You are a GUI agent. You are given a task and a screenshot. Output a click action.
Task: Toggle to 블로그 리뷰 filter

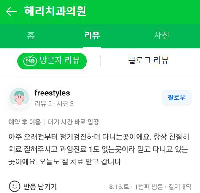coord(149,60)
